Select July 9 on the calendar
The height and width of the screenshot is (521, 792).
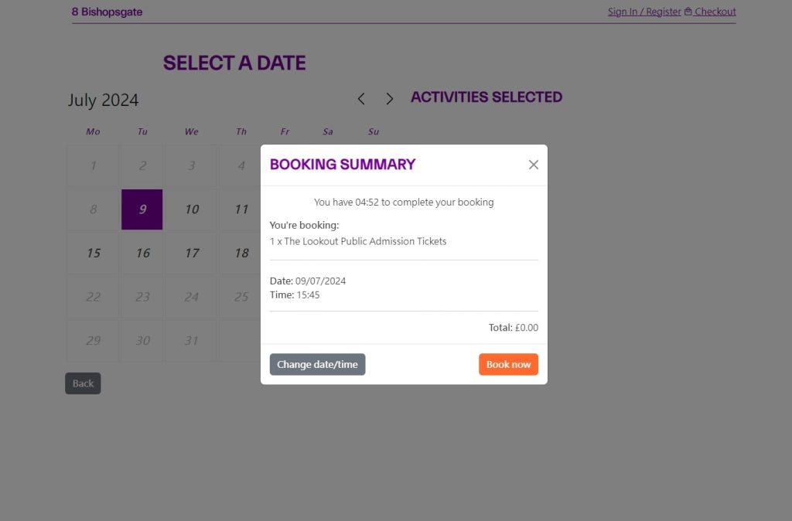click(x=142, y=209)
